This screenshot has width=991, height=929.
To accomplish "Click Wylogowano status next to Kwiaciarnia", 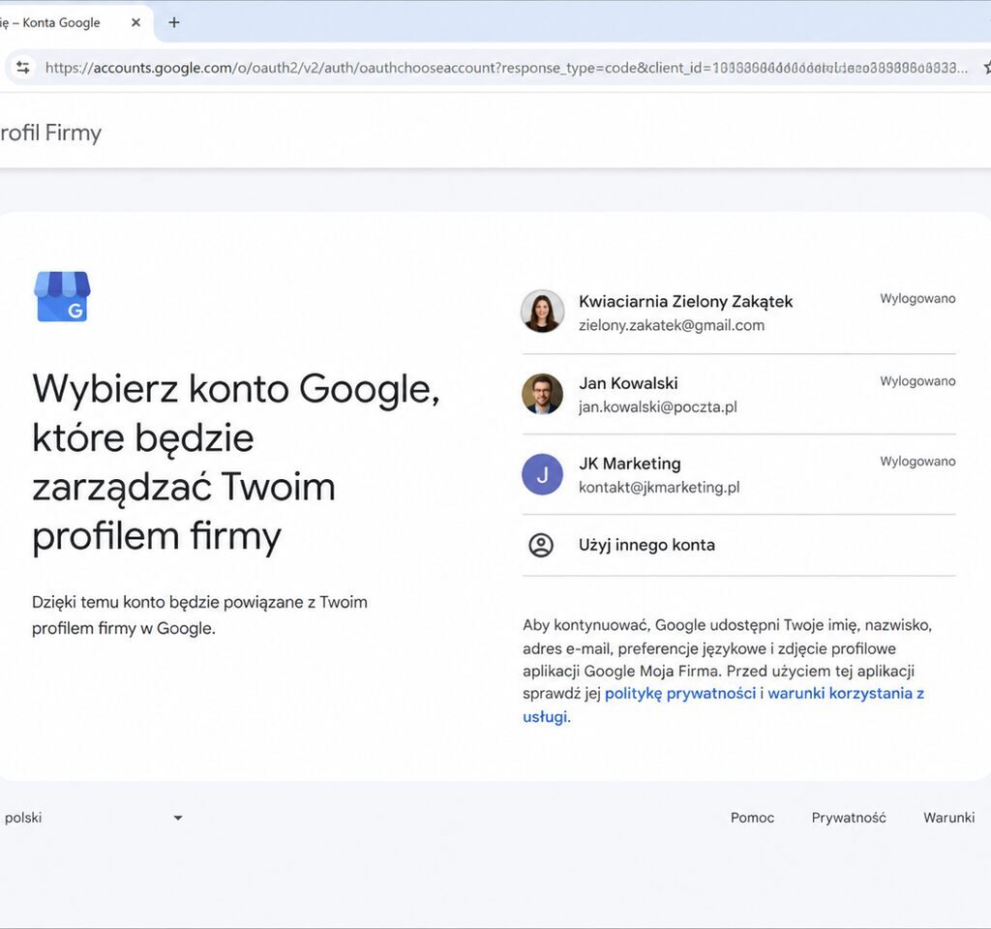I will coord(917,298).
